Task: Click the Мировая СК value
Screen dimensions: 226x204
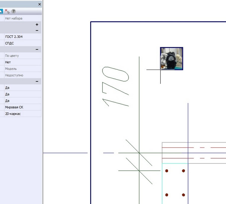Action: tap(23, 107)
